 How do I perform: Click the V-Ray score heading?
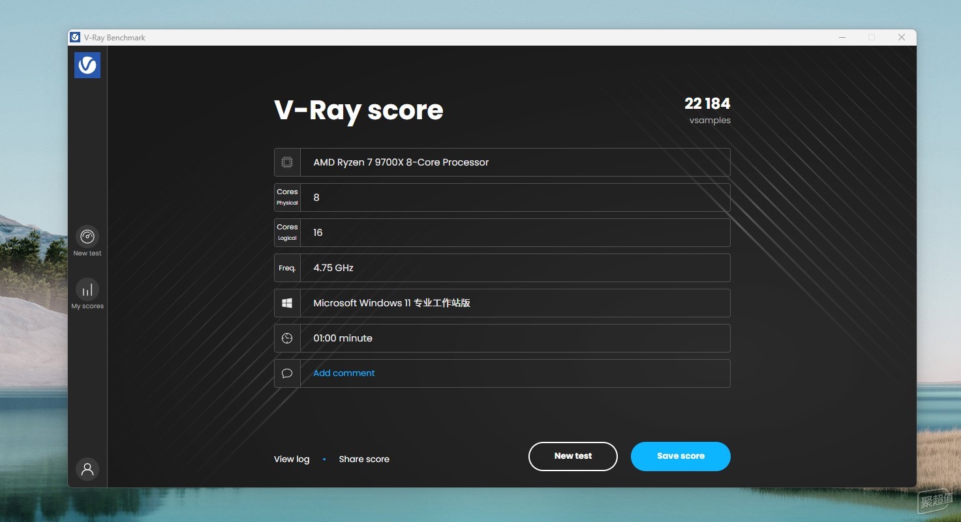coord(359,110)
